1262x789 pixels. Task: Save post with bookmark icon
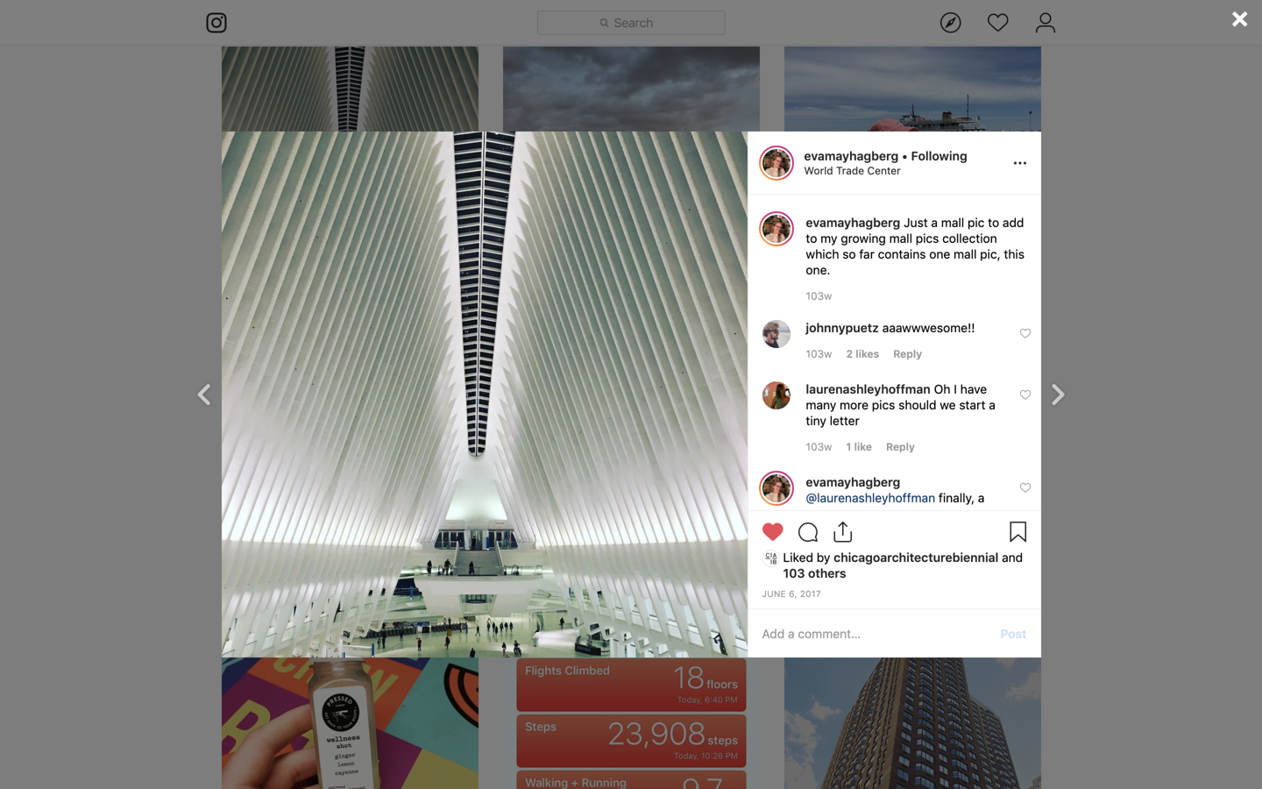(1017, 532)
